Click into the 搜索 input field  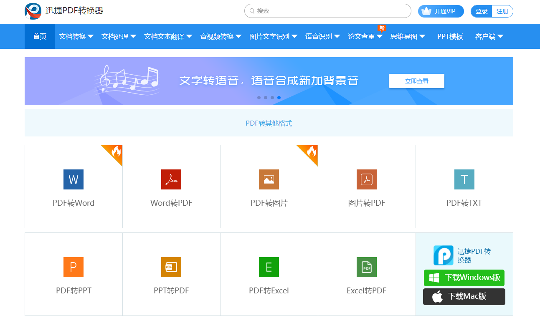tap(328, 11)
